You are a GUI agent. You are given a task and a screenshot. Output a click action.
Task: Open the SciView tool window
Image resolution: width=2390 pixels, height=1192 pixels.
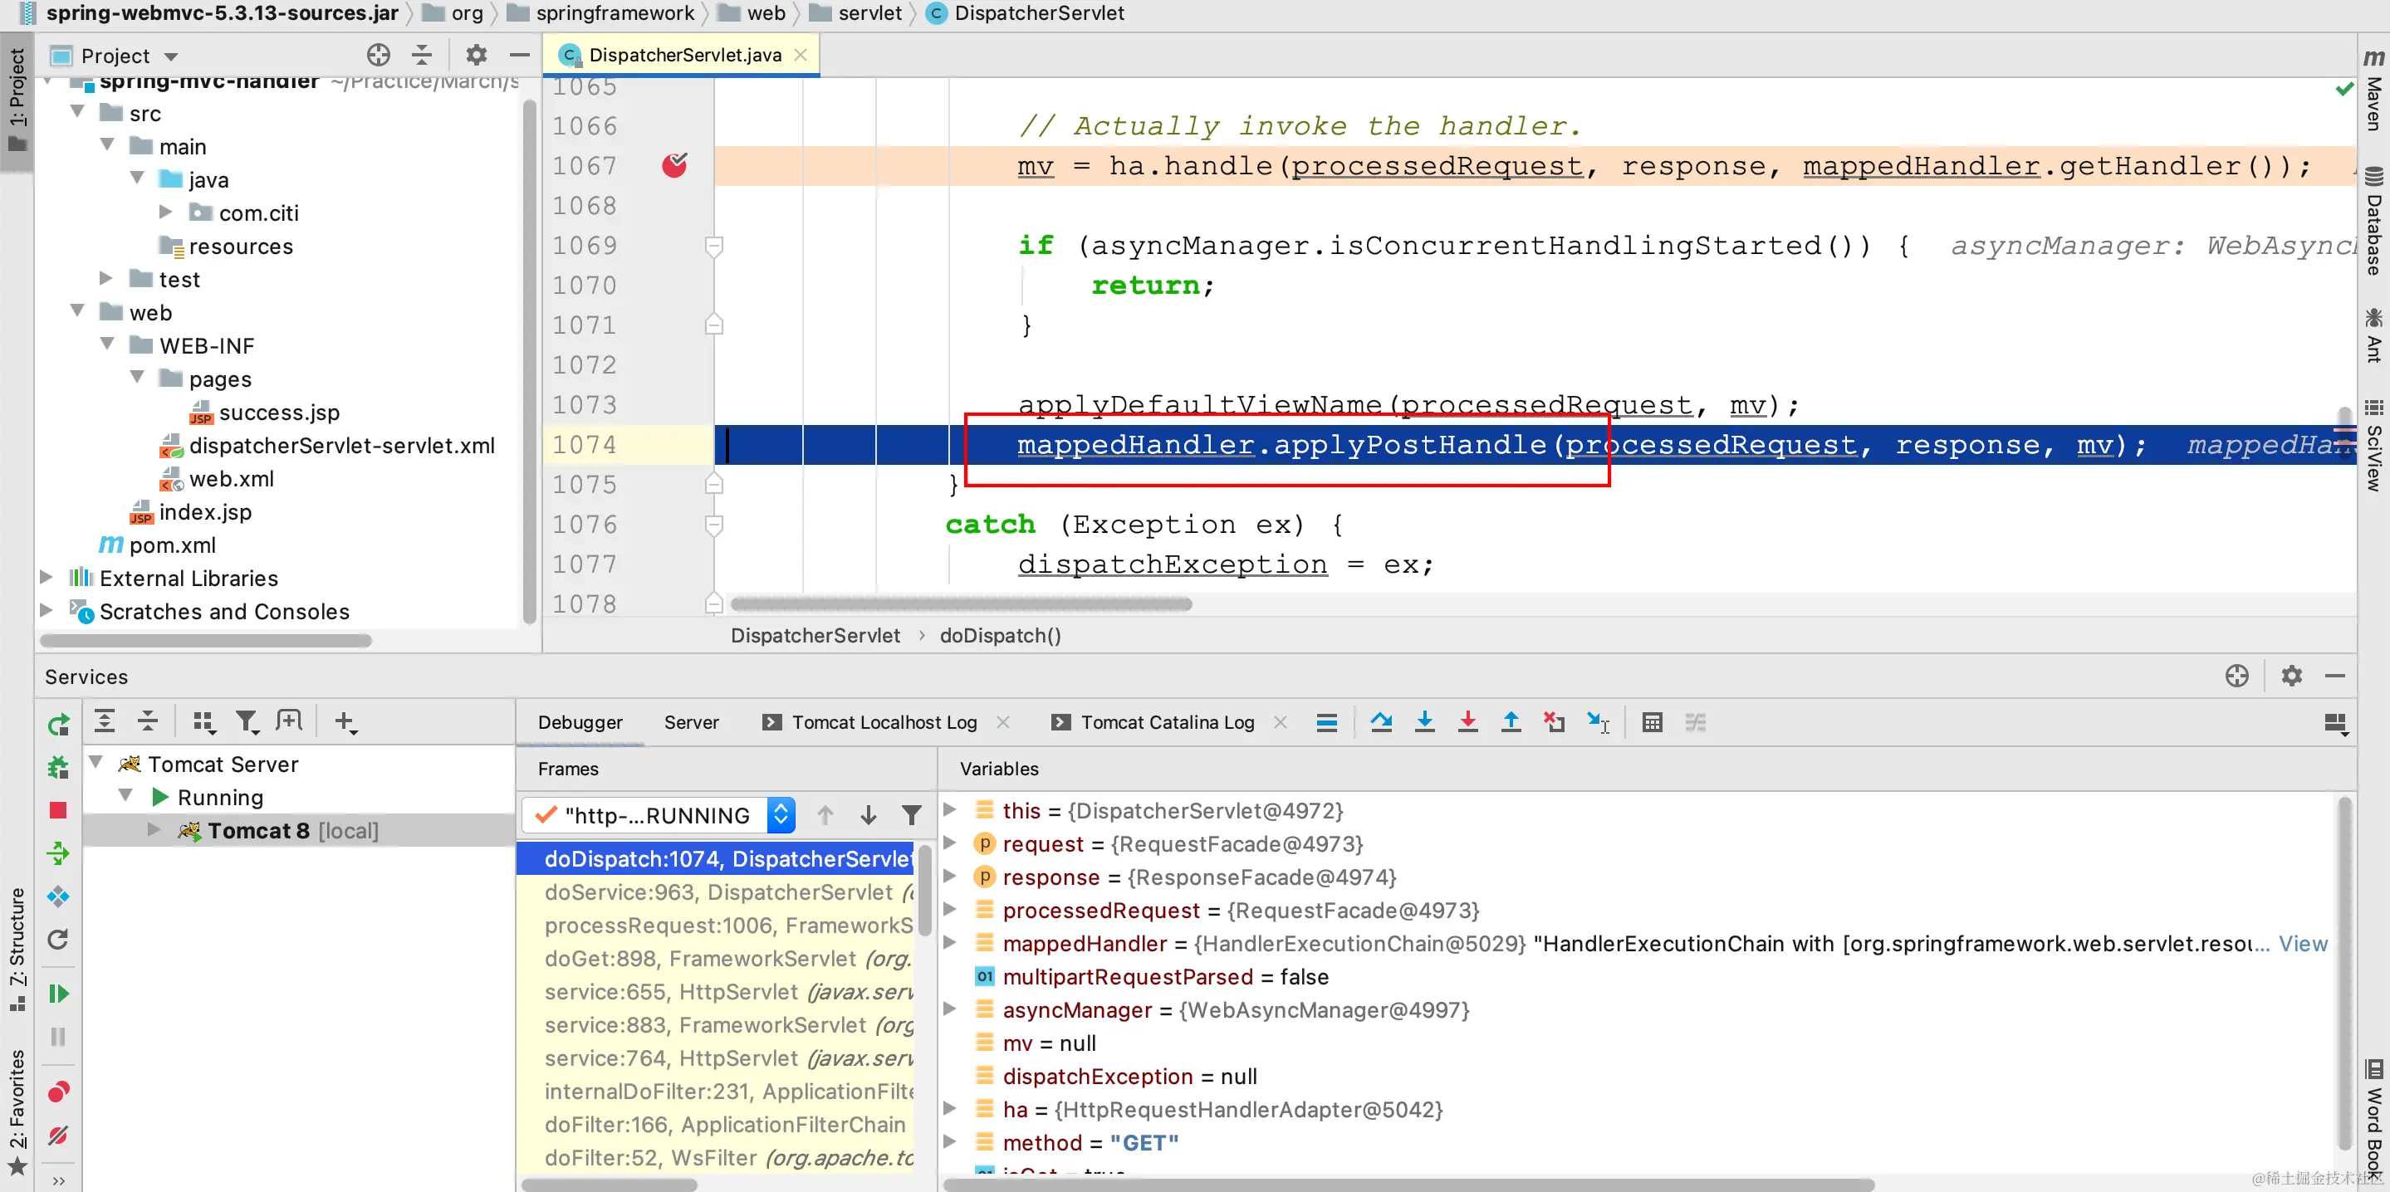[x=2373, y=445]
